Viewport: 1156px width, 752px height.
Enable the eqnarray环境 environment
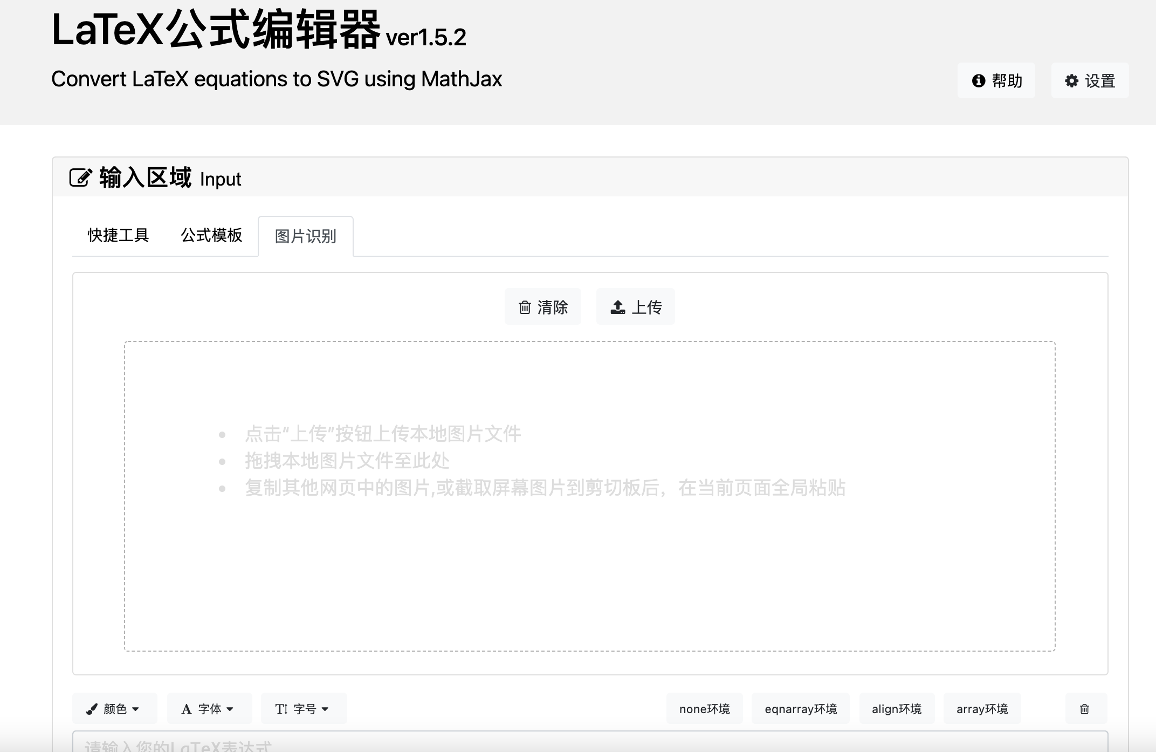tap(800, 708)
